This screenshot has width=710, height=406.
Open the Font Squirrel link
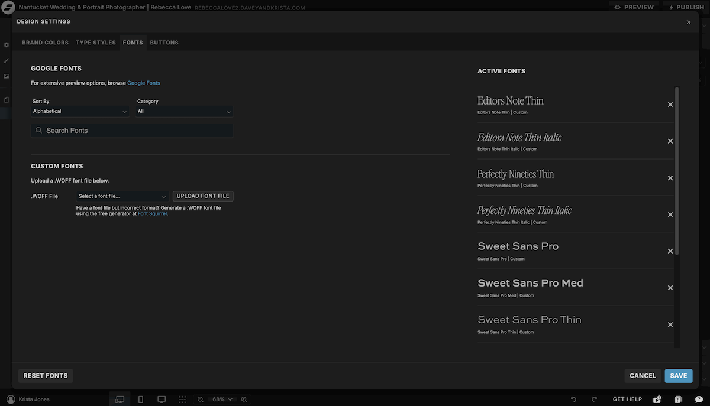pyautogui.click(x=153, y=213)
